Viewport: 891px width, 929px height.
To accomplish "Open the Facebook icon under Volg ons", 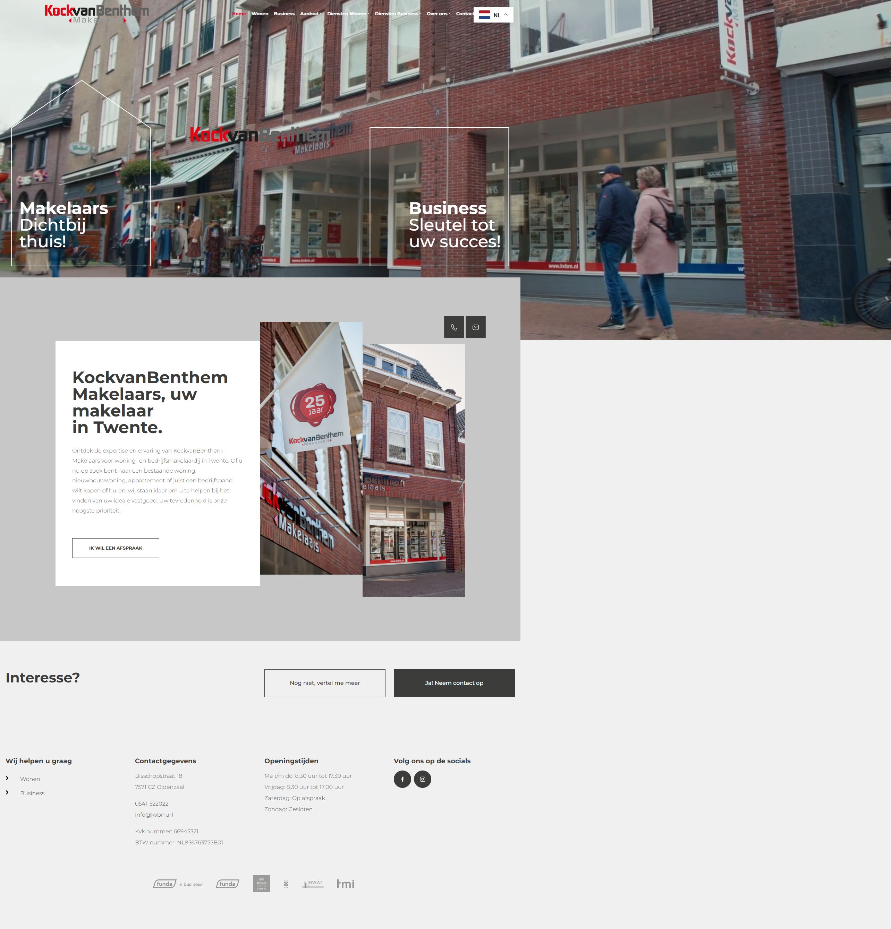I will [x=402, y=779].
